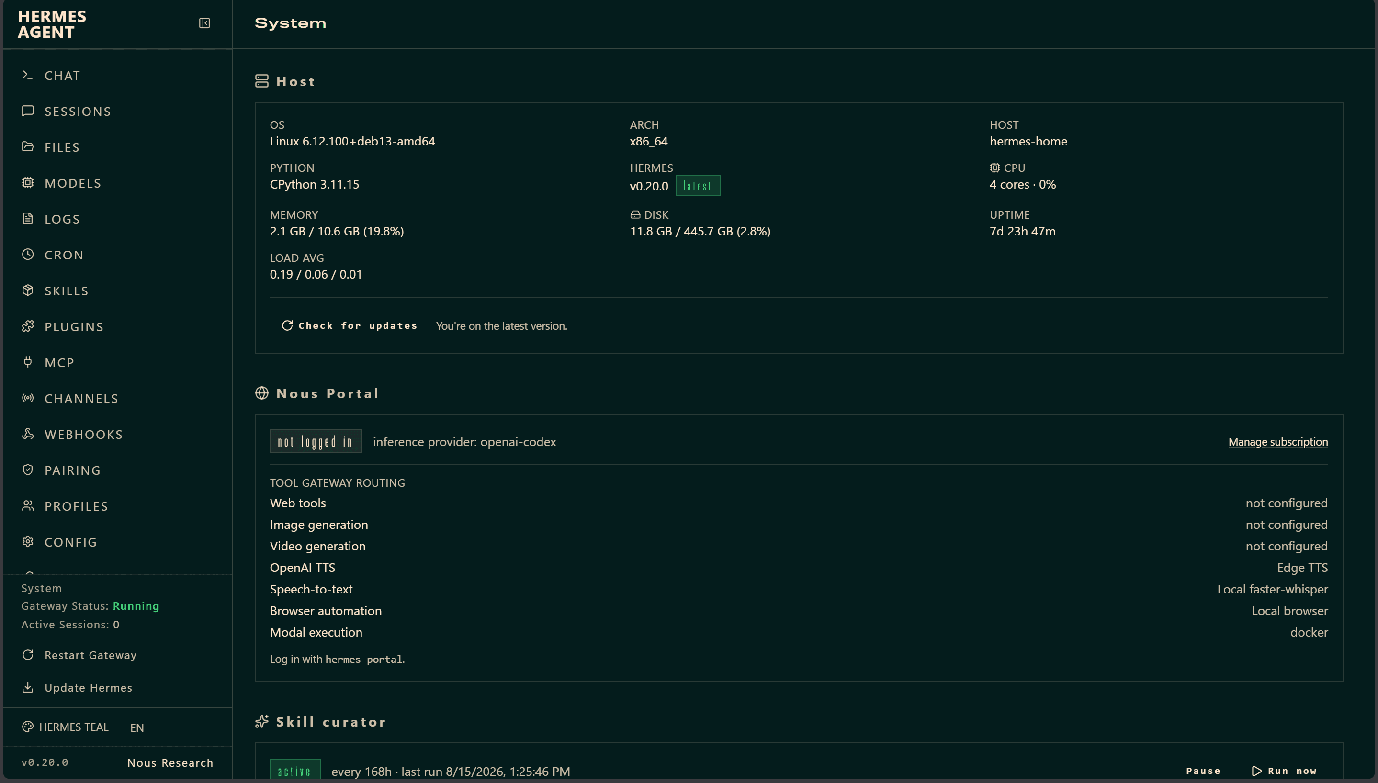Click the Disk drive icon in Host
Image resolution: width=1378 pixels, height=783 pixels.
(x=635, y=214)
